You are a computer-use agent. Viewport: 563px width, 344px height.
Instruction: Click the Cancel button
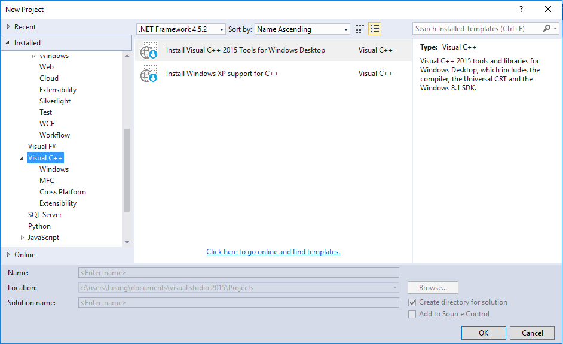532,333
